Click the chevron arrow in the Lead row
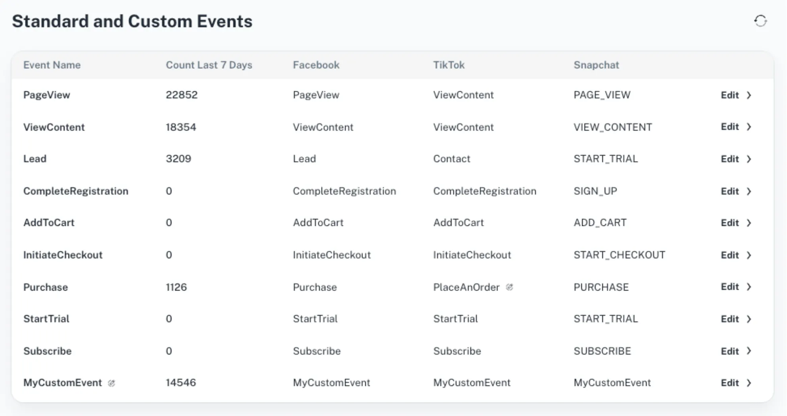 [x=749, y=159]
